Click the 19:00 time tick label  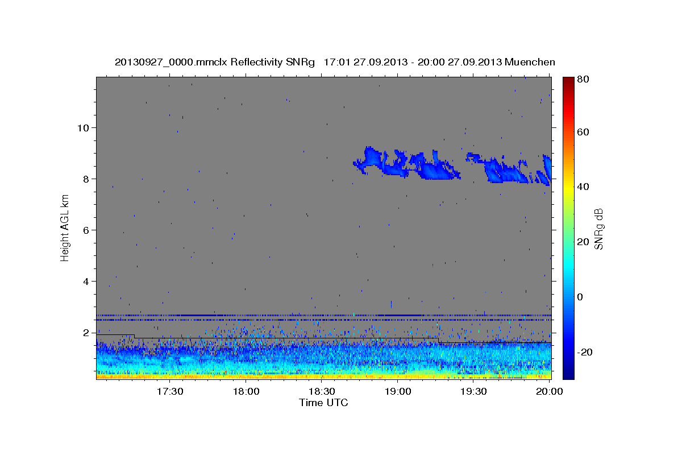(x=398, y=392)
